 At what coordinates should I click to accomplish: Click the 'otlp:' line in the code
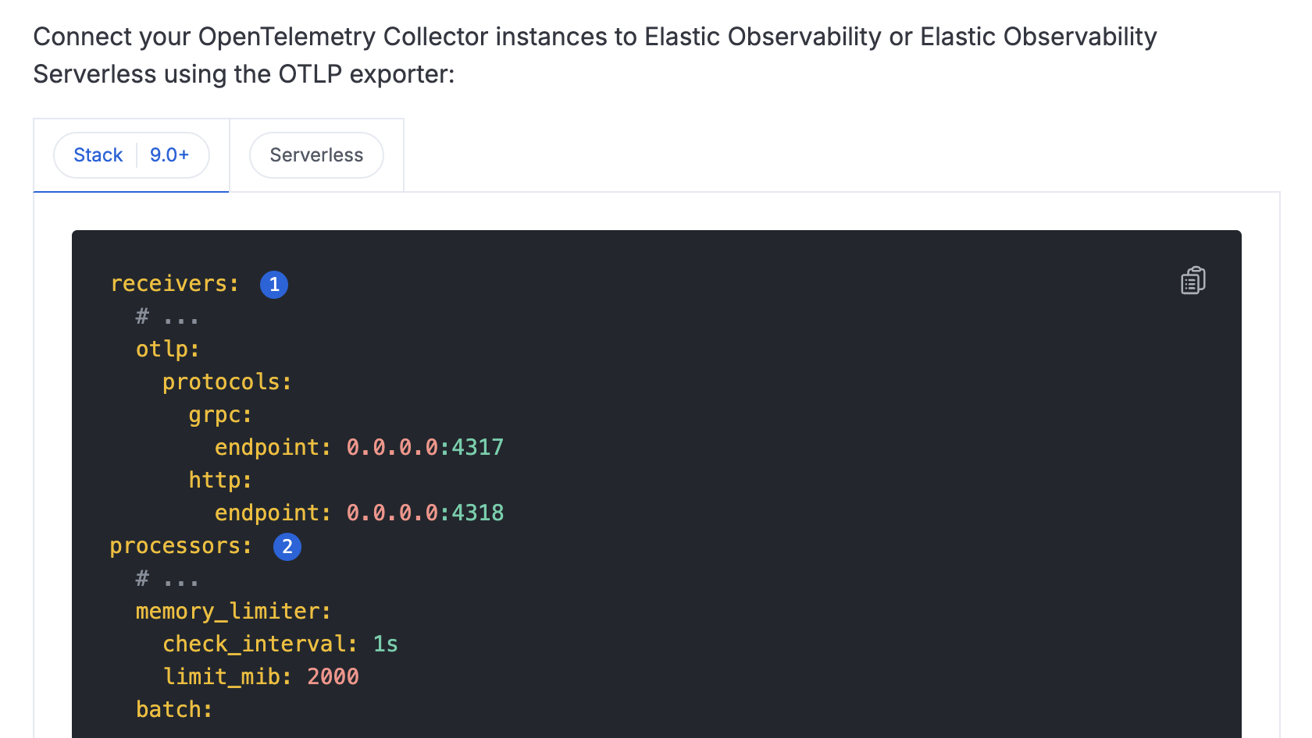coord(168,349)
